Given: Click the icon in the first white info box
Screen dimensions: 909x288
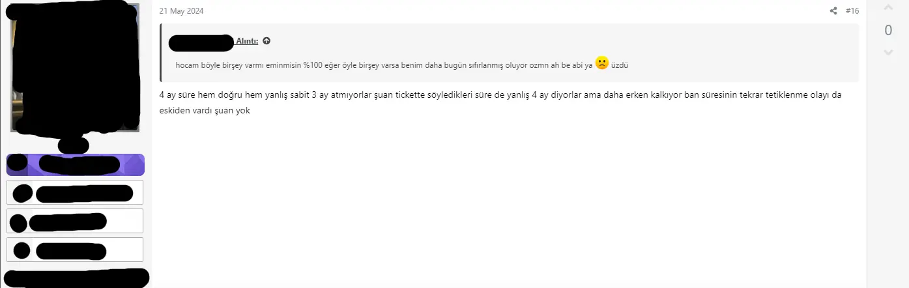Looking at the screenshot, I should (23, 194).
